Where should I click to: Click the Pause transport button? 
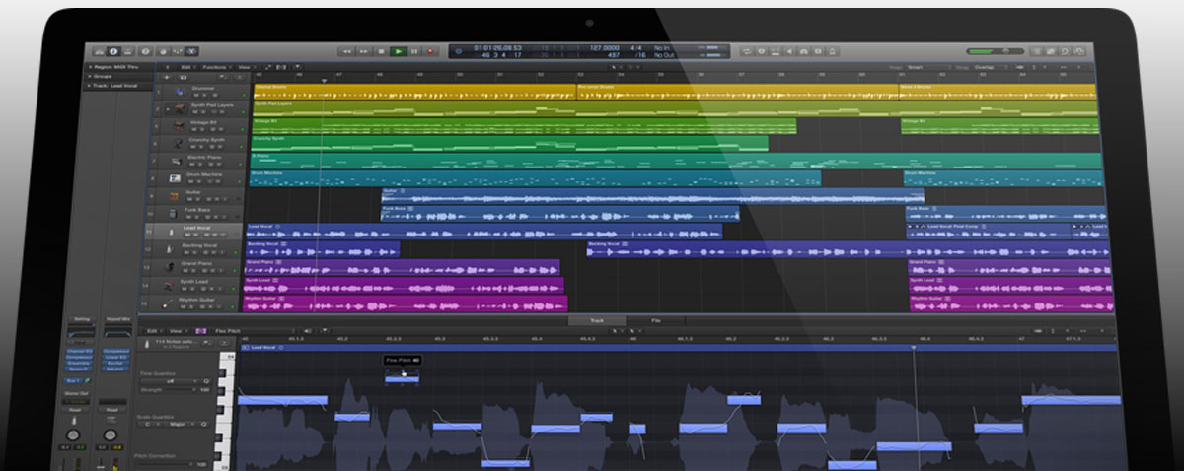[414, 50]
